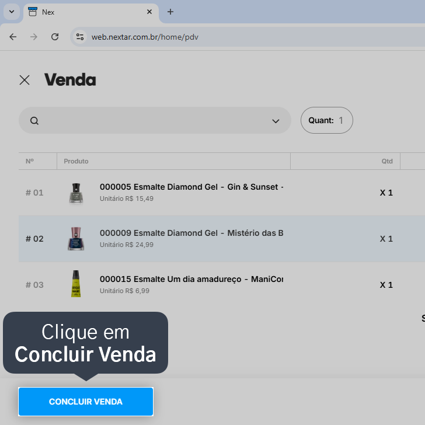Close the Nex browser tab
The height and width of the screenshot is (425, 425).
149,12
